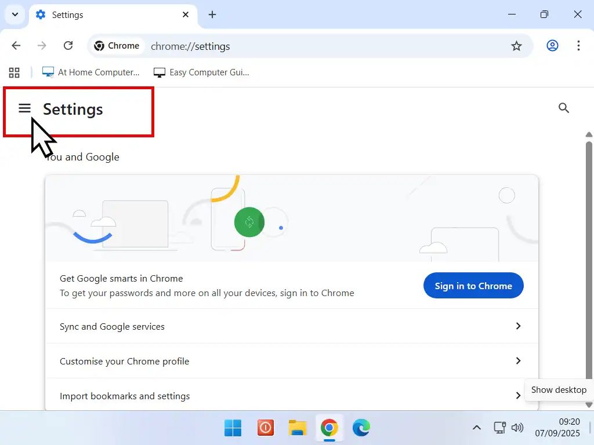This screenshot has height=445, width=594.
Task: Open Chrome's three-dot customise menu
Action: point(578,46)
